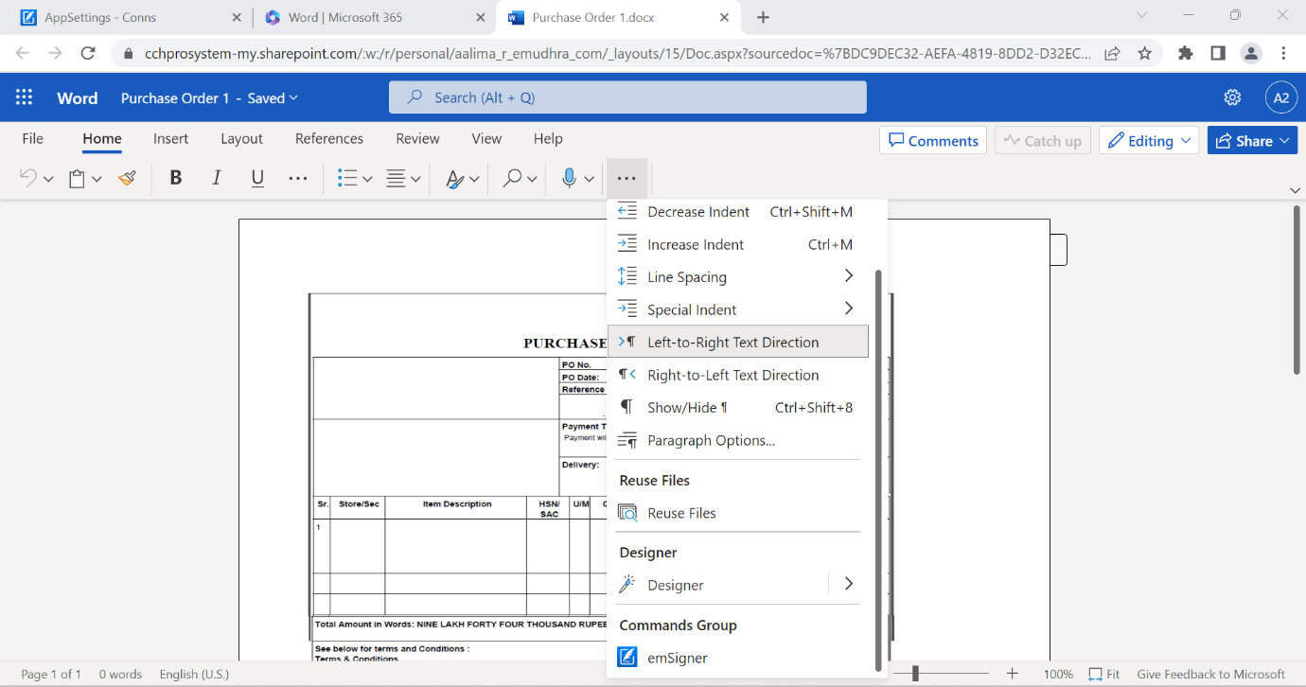Switch to the Insert tab
This screenshot has height=687, width=1306.
tap(170, 138)
